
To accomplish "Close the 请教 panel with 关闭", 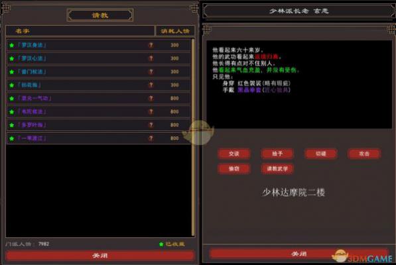I will (x=99, y=256).
